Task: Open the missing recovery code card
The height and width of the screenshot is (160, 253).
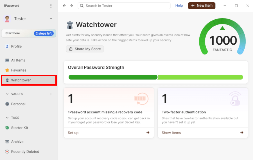Action: pos(109,113)
